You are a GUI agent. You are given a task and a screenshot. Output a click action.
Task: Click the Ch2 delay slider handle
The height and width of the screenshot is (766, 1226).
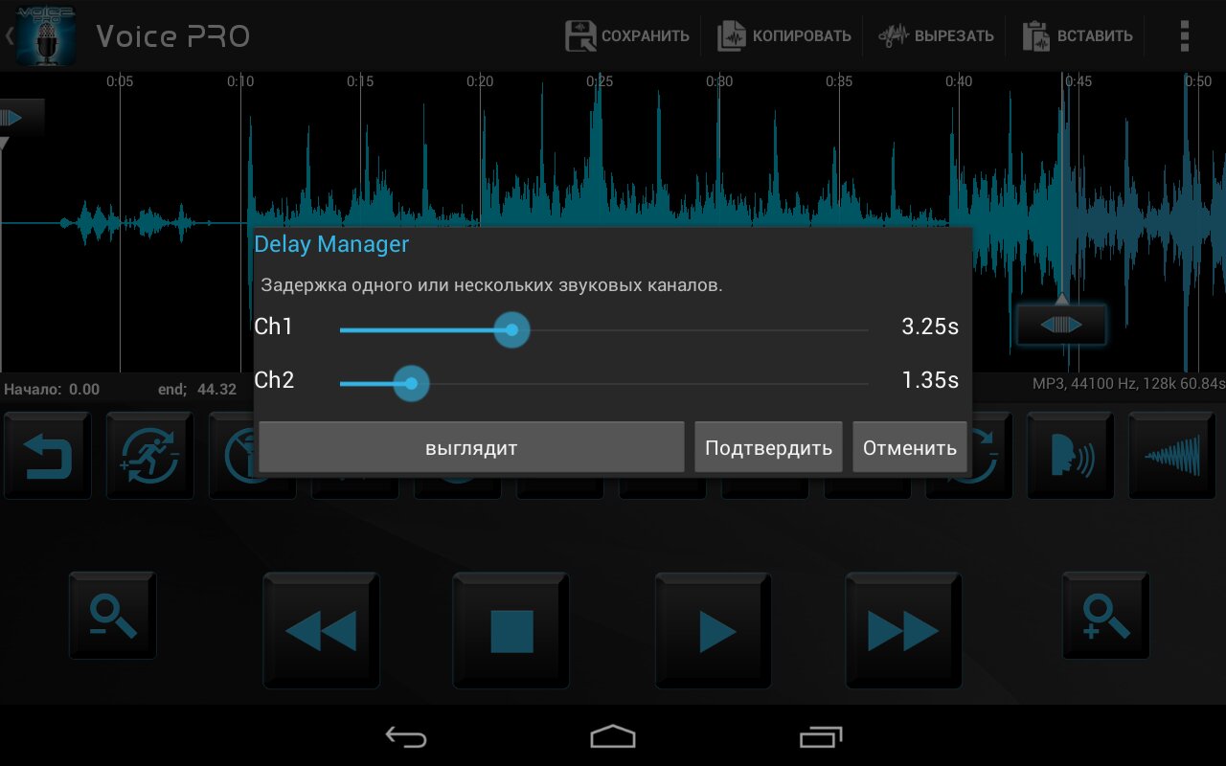pyautogui.click(x=411, y=384)
